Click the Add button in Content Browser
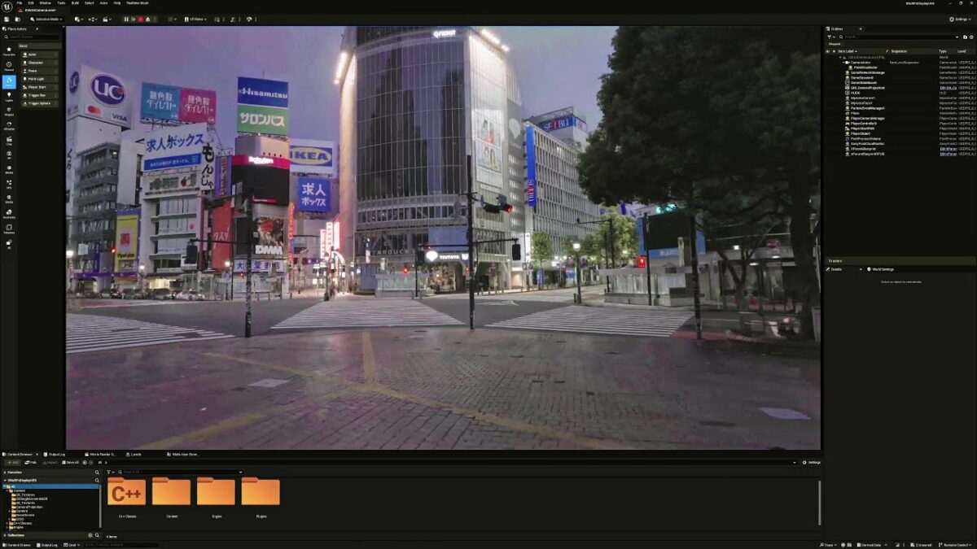Viewport: 977px width, 549px height. click(x=12, y=462)
